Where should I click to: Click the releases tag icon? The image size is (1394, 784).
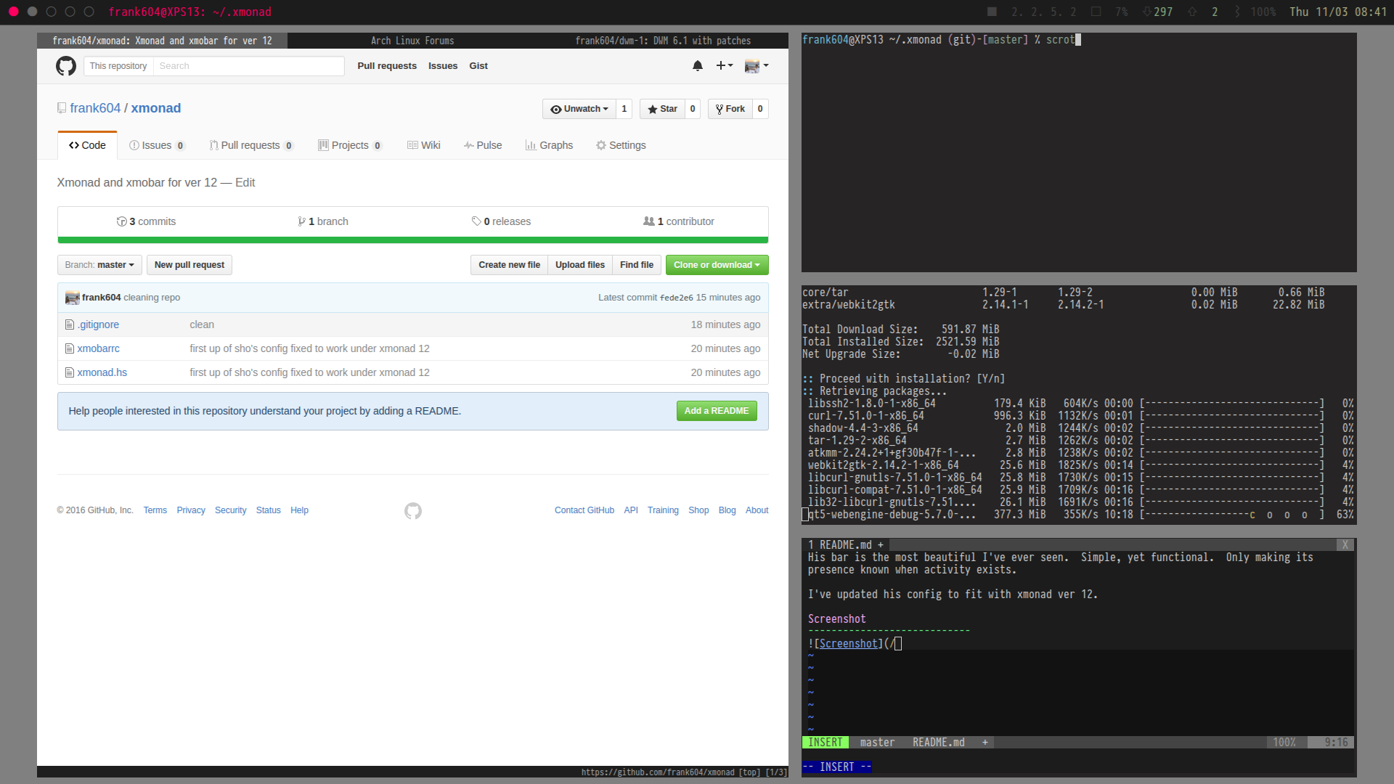pyautogui.click(x=476, y=222)
